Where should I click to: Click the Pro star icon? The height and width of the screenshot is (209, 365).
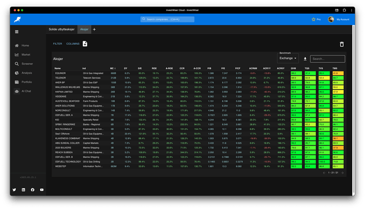(314, 20)
